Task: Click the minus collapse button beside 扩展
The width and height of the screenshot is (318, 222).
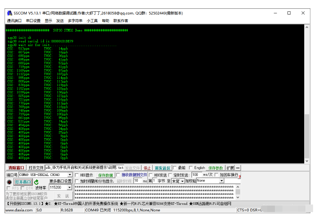Action: point(238,168)
